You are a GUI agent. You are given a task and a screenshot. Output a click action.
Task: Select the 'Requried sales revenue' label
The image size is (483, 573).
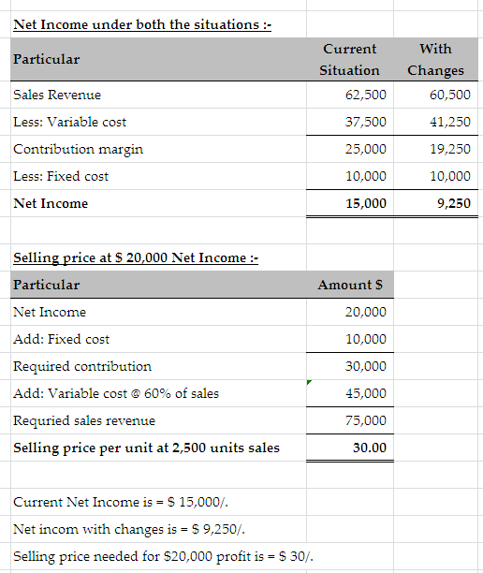pyautogui.click(x=84, y=420)
